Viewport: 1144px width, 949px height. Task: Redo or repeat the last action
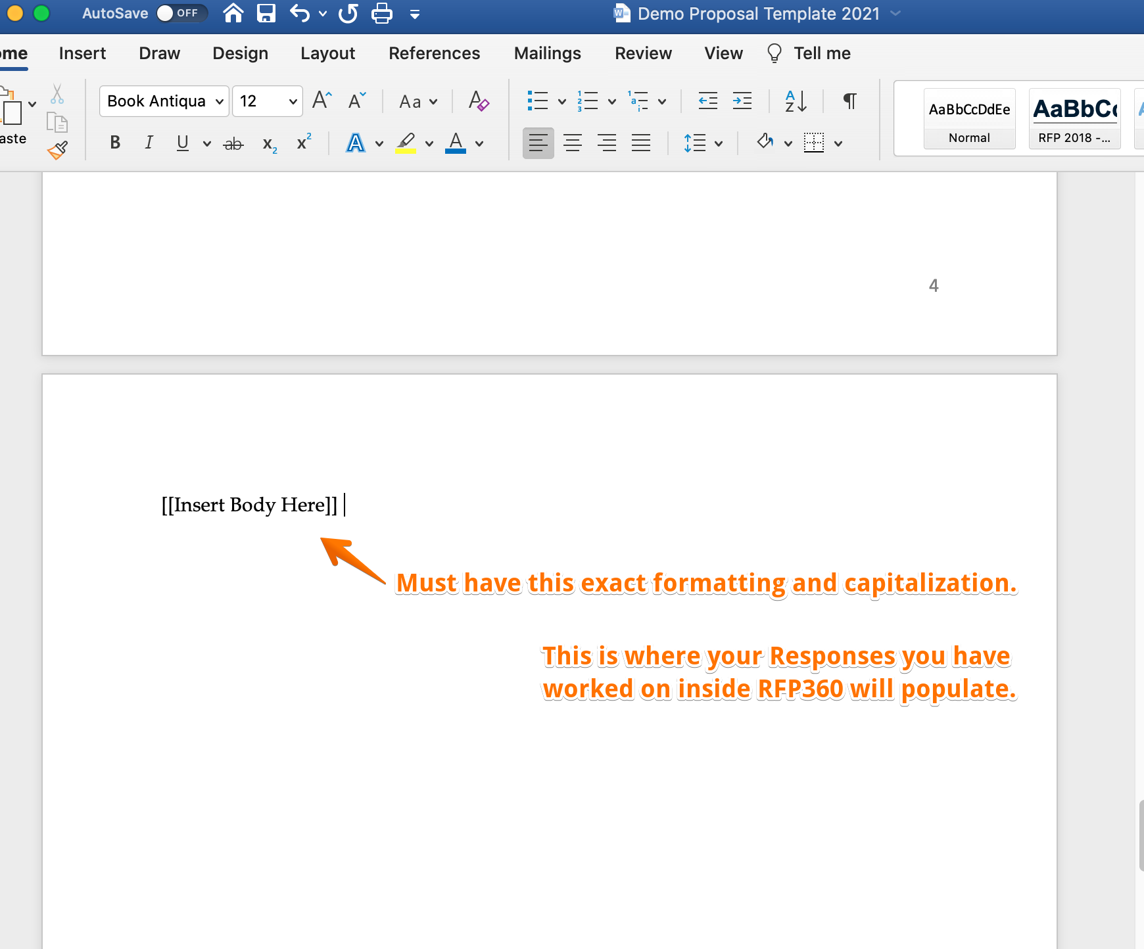[x=348, y=13]
